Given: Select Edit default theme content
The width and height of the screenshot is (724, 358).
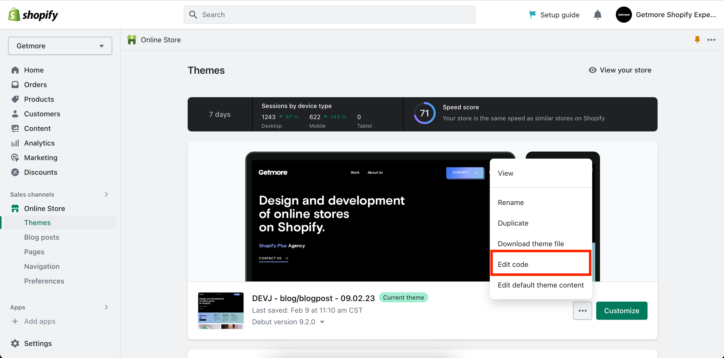Looking at the screenshot, I should (541, 285).
